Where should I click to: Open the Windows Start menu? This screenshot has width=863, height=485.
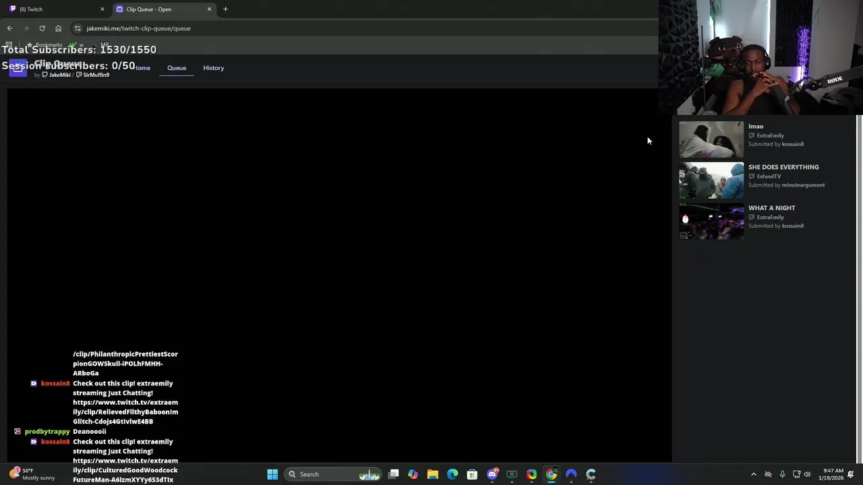point(272,474)
